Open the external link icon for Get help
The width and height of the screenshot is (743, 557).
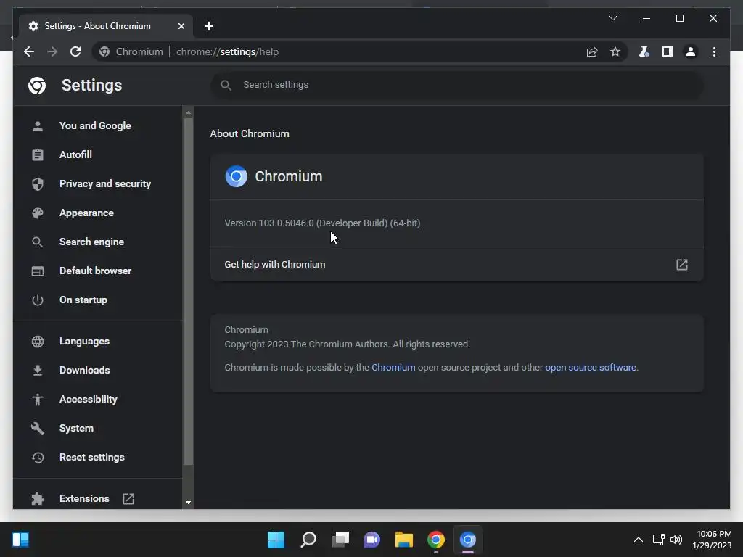click(681, 264)
